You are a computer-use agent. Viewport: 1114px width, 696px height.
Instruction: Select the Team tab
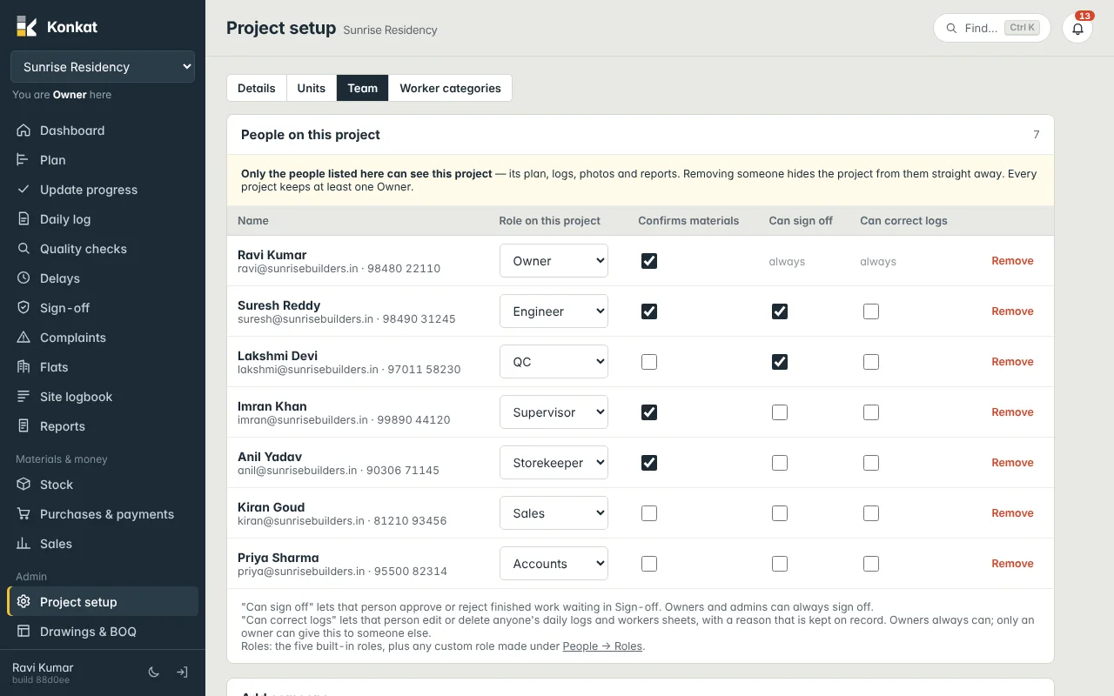[363, 88]
